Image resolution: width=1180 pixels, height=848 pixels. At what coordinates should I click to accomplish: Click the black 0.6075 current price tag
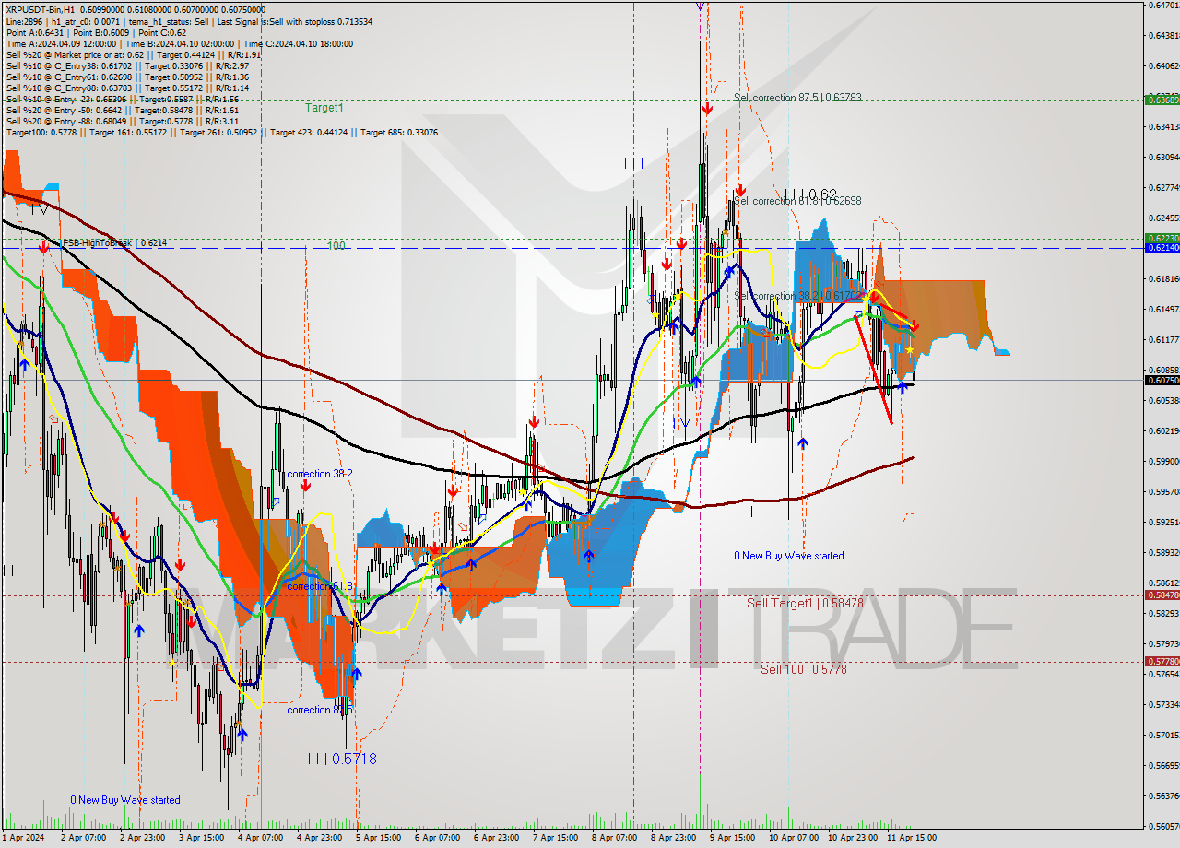(x=1162, y=380)
